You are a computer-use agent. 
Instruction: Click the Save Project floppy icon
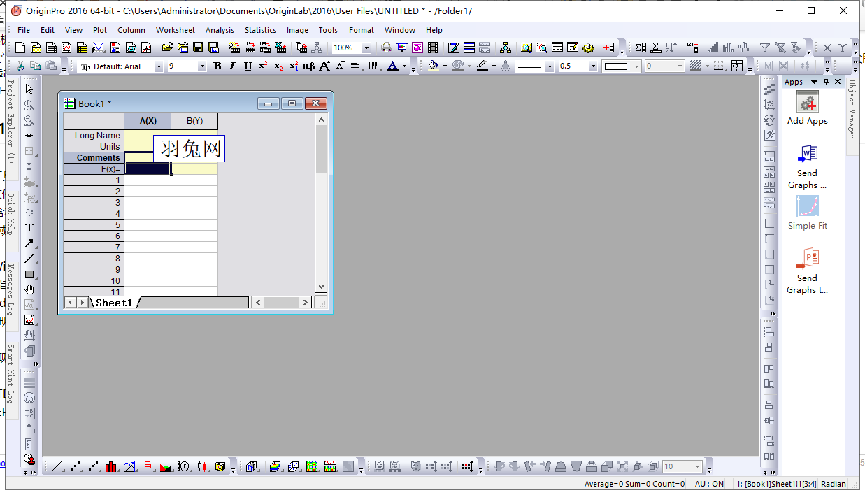[198, 48]
